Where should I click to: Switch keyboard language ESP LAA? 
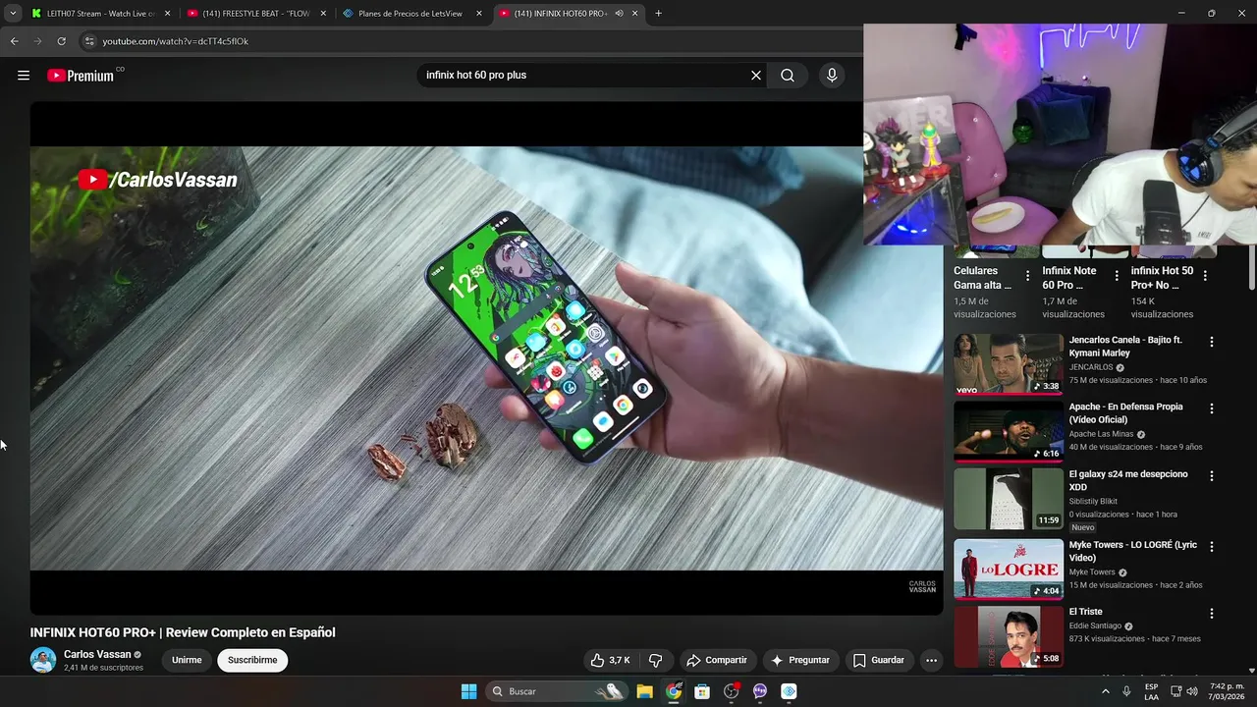coord(1151,691)
